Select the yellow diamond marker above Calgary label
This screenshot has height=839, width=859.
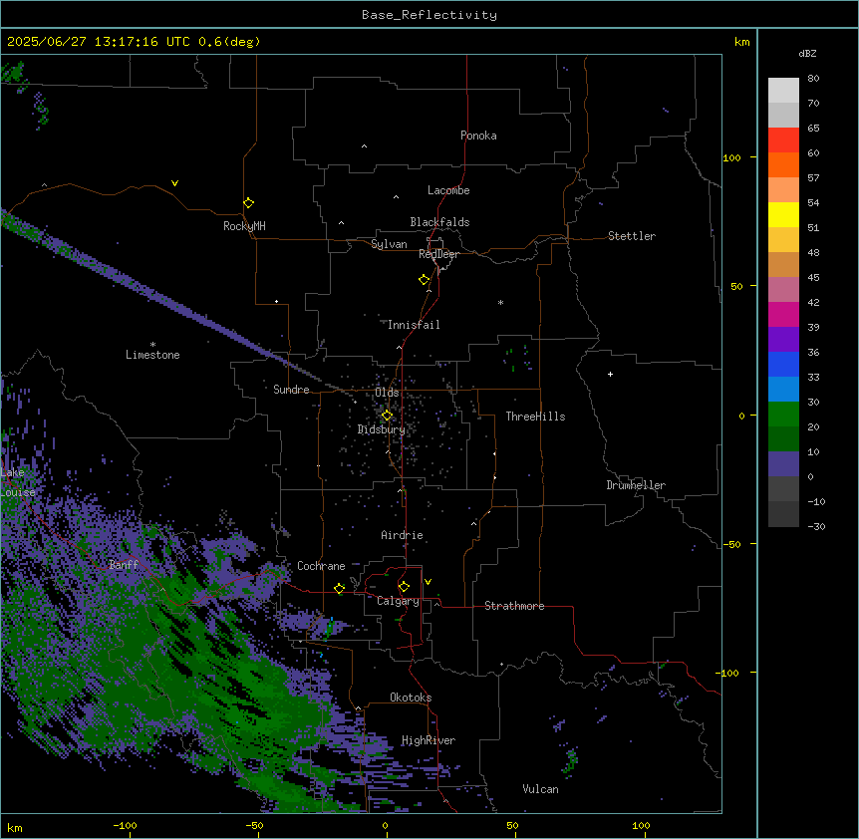tap(404, 587)
